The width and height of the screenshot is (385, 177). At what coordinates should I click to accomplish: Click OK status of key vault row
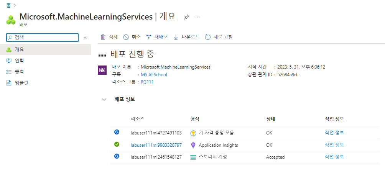[269, 133]
